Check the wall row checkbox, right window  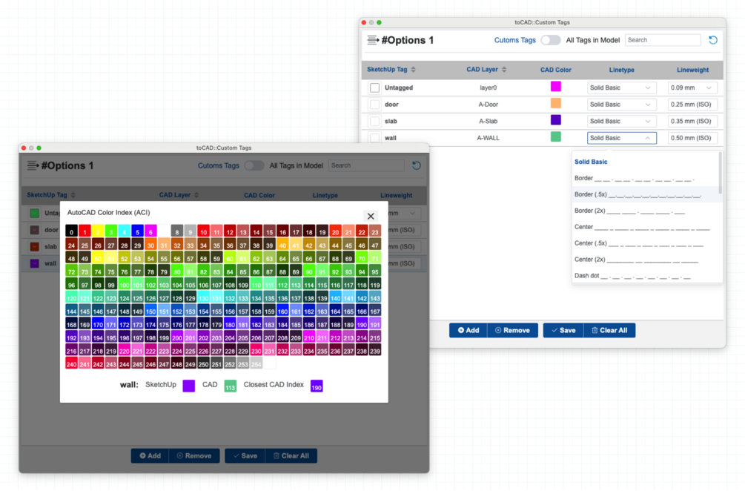point(375,138)
